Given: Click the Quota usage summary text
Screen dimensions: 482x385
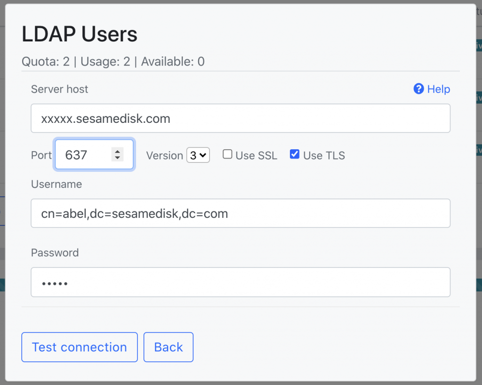Looking at the screenshot, I should 113,62.
